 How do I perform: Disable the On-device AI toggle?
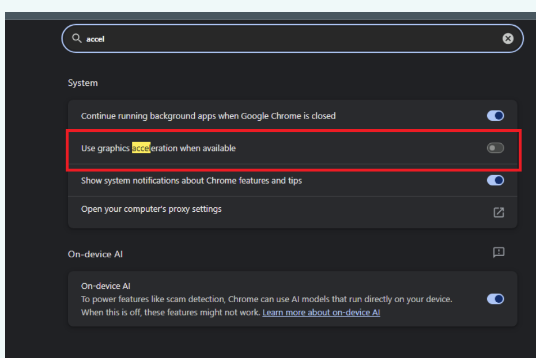[x=495, y=299]
